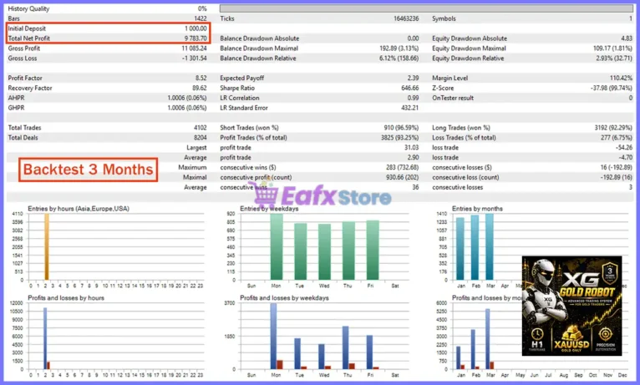Screen dimensions: 640x385
Task: Select Long Trades value 3192 (92.29%)
Action: [x=613, y=128]
